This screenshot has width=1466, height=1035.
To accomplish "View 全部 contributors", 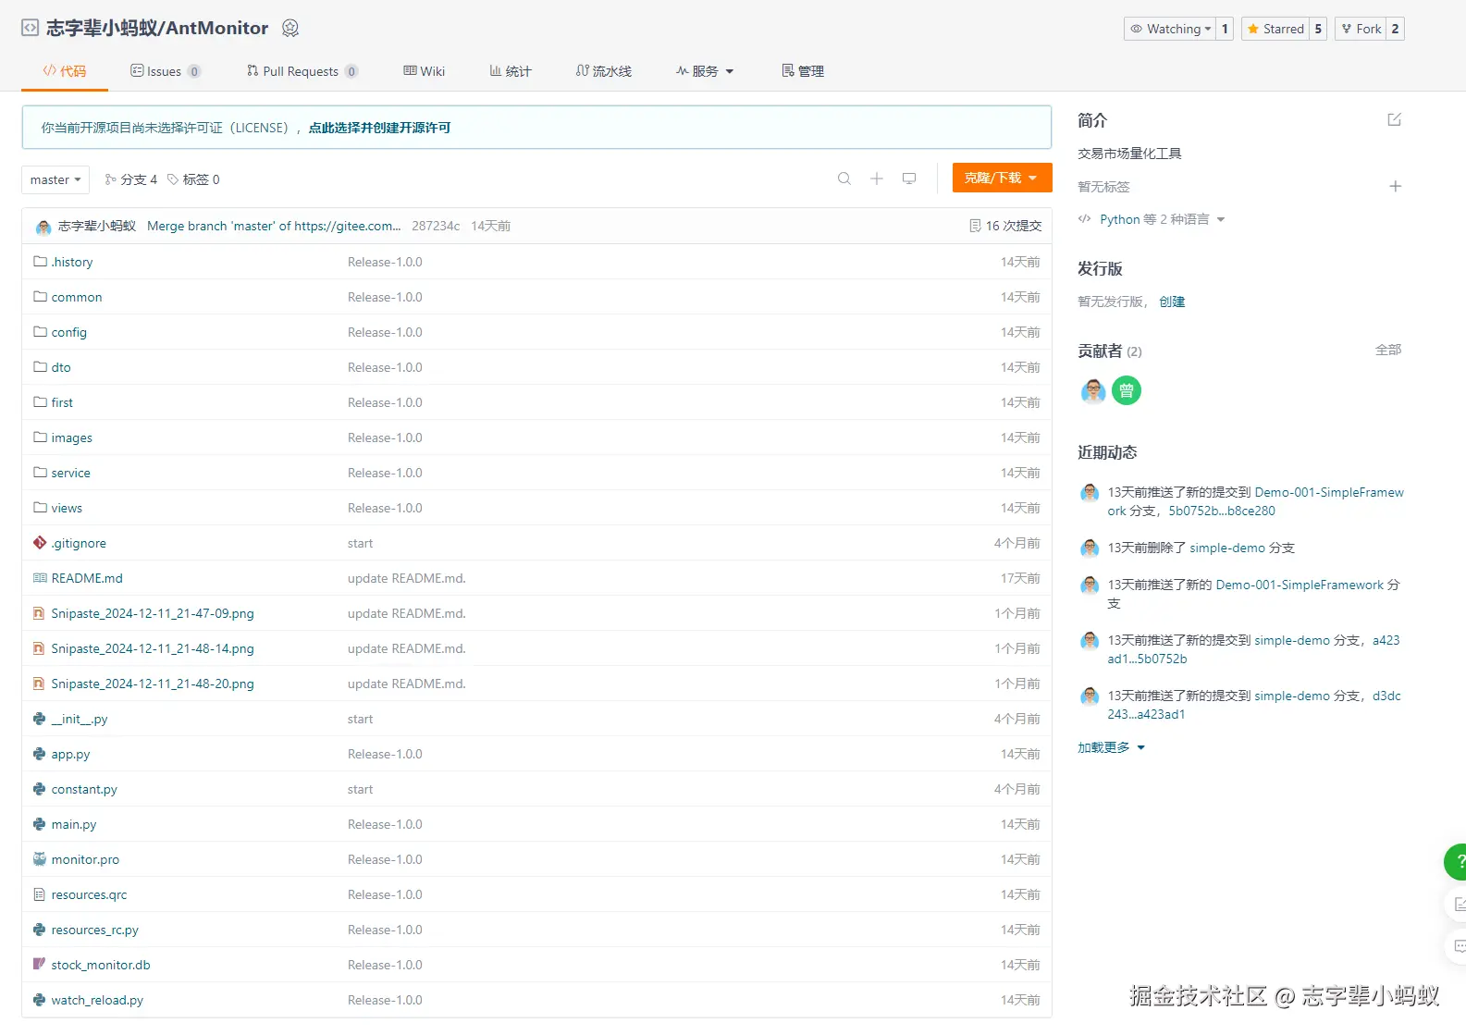I will point(1388,350).
